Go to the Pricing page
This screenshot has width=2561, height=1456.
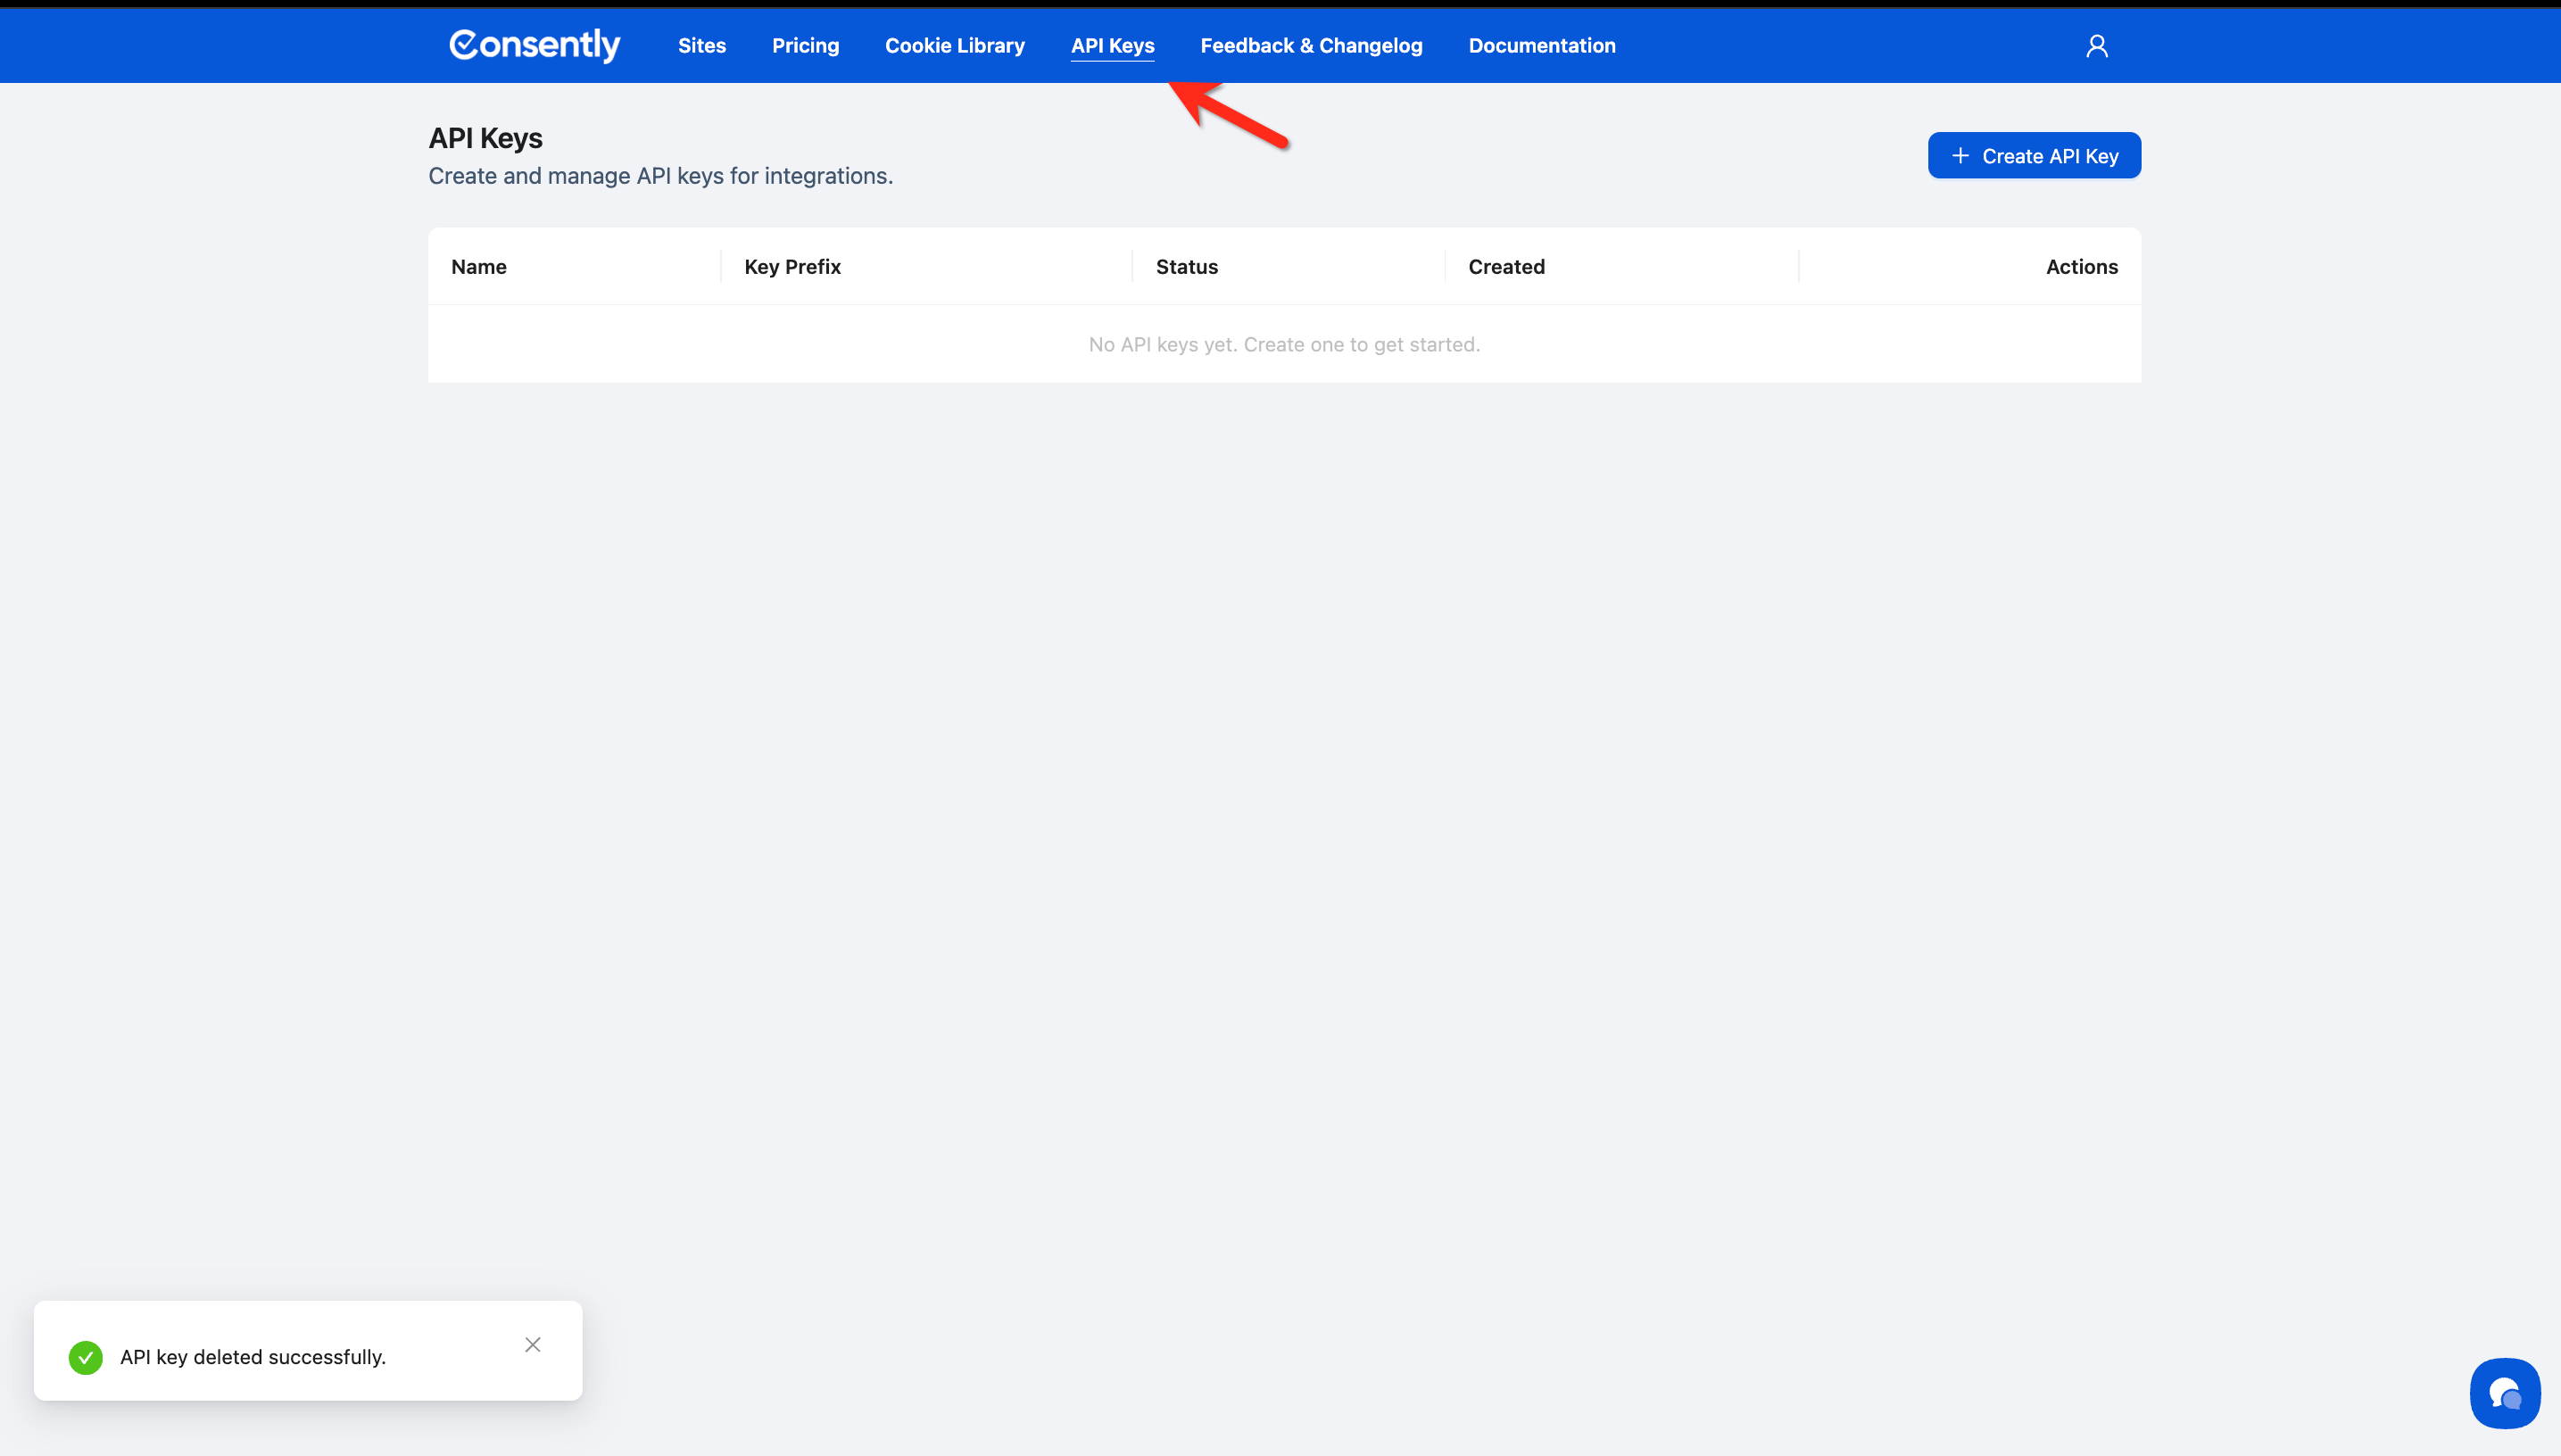tap(805, 46)
